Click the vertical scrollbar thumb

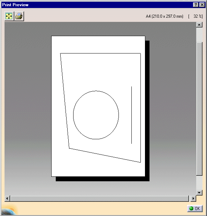tap(199, 109)
